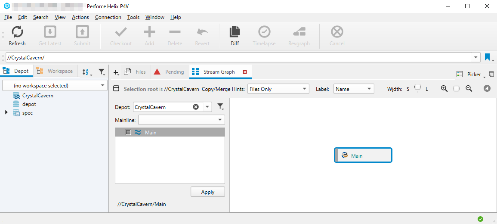Open the Actions menu
This screenshot has height=224, width=497.
(80, 17)
